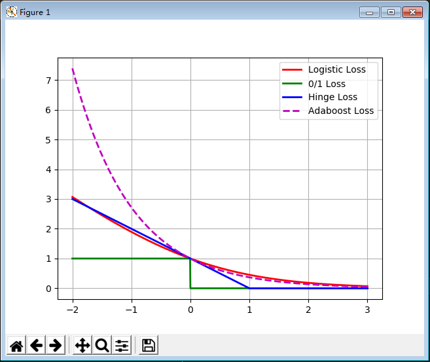Go back to previous view arrow
Viewport: 430px width, 362px height.
click(x=36, y=345)
